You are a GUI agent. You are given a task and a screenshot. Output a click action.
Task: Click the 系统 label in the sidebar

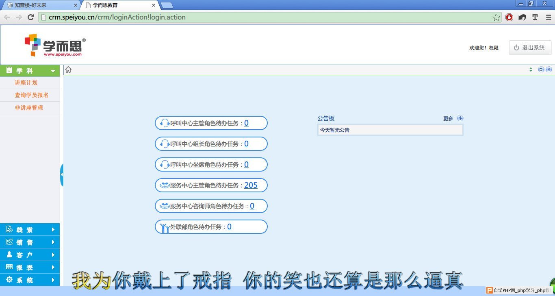point(25,280)
